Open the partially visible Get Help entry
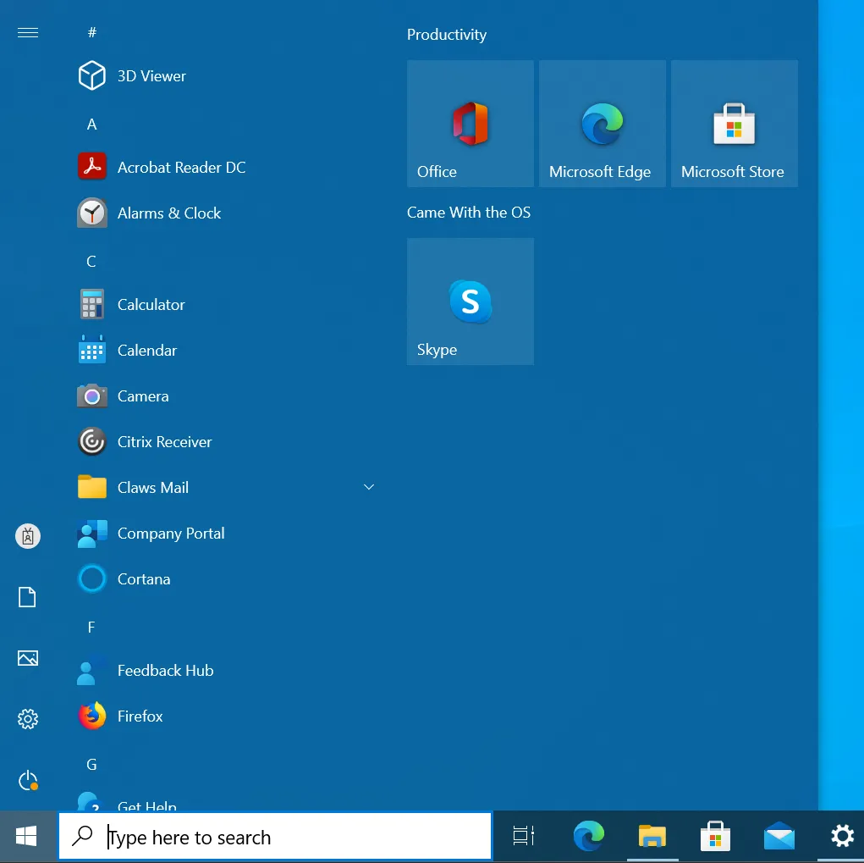The height and width of the screenshot is (863, 864). pos(225,802)
